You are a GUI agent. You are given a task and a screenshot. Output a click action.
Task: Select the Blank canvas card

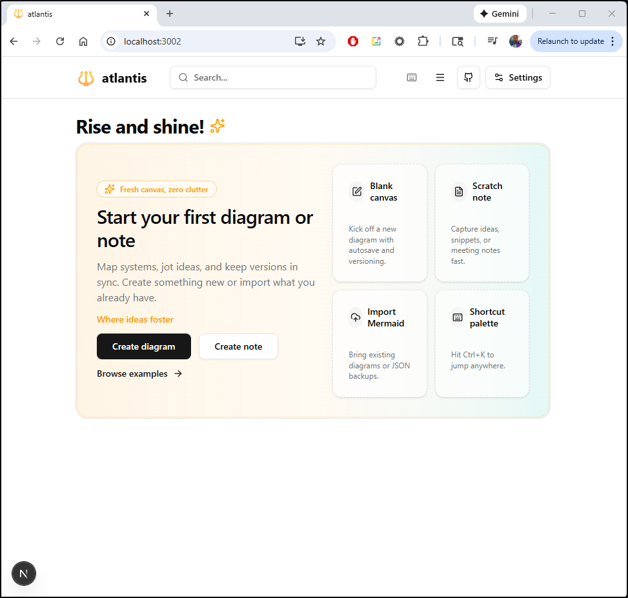[x=380, y=223]
